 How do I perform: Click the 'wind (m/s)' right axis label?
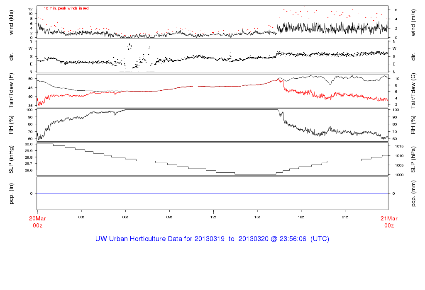413,22
